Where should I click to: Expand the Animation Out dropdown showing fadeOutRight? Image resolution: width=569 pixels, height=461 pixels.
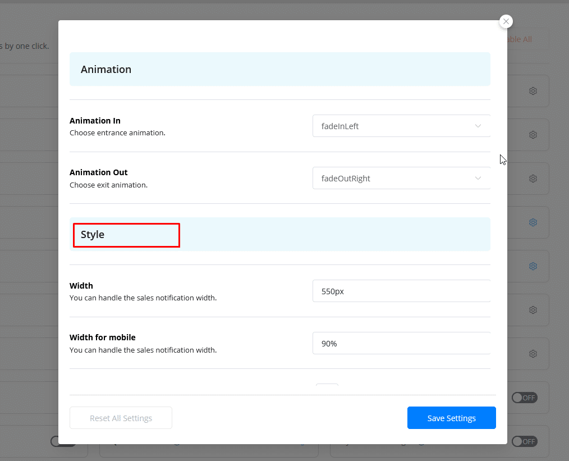click(x=401, y=179)
